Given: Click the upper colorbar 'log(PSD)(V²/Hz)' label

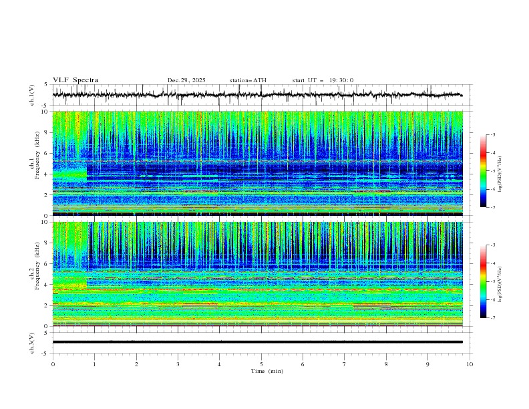Looking at the screenshot, I should pyautogui.click(x=500, y=174).
